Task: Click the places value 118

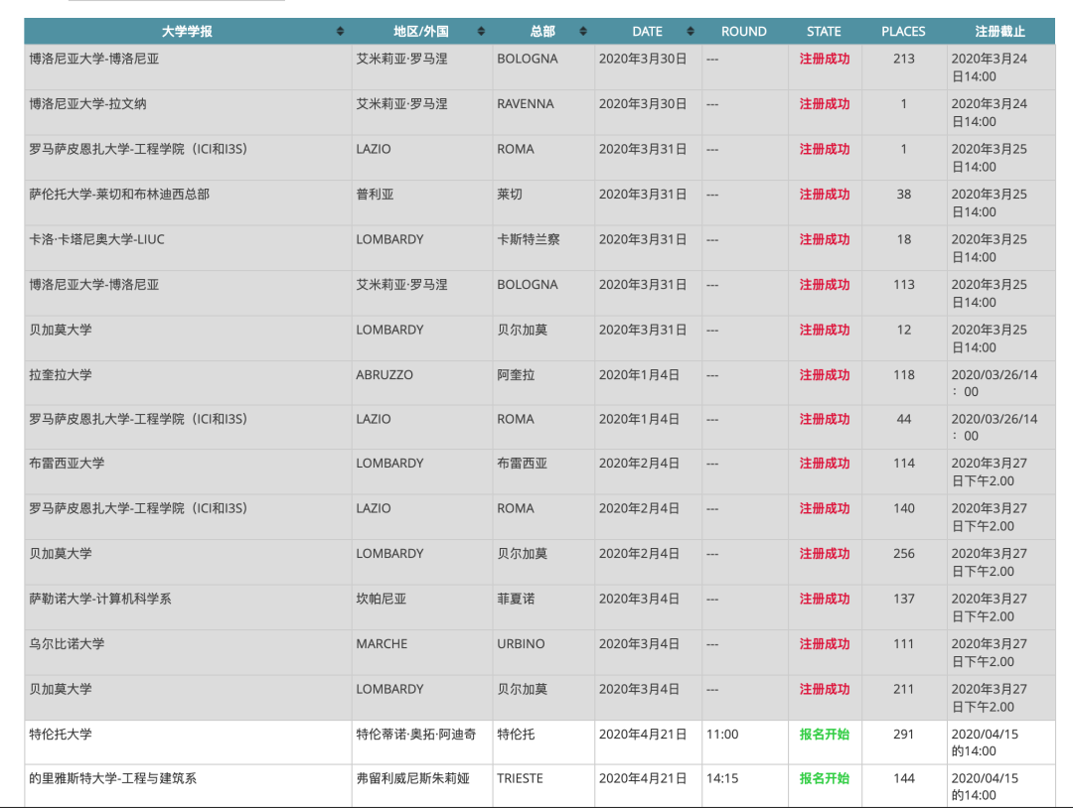Action: coord(904,374)
